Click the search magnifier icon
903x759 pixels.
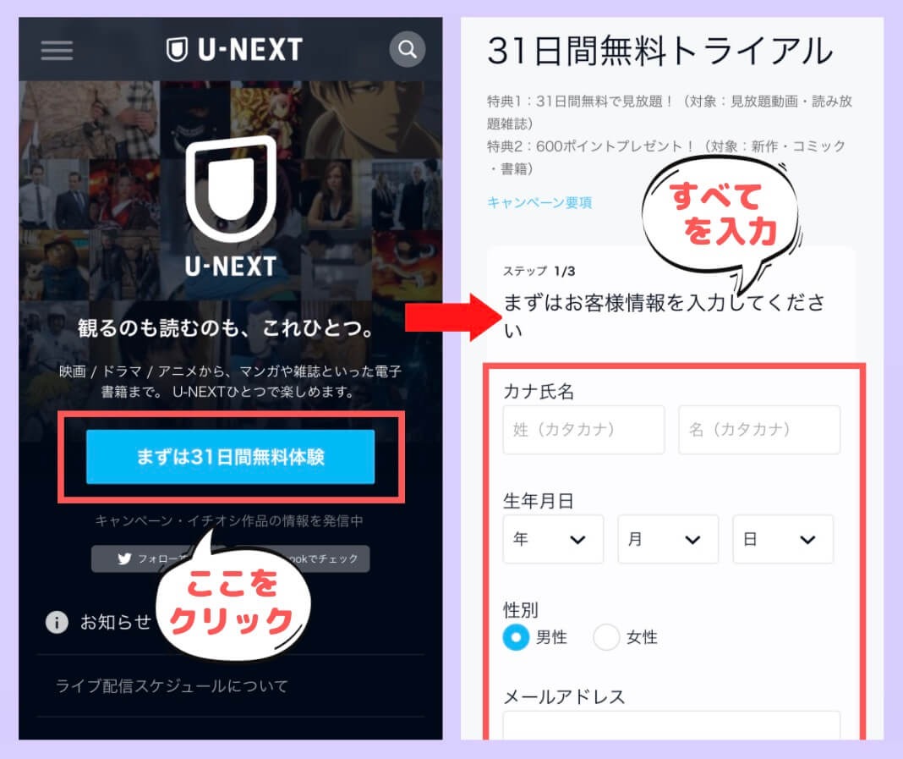click(x=408, y=50)
